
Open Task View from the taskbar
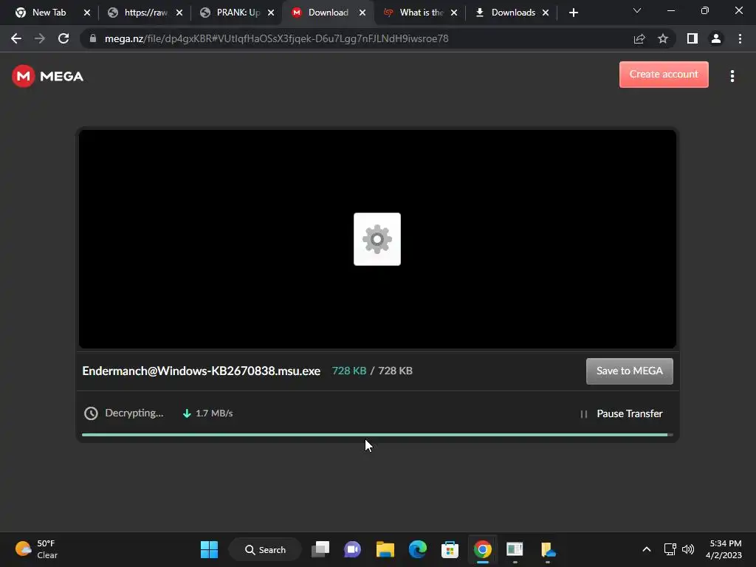coord(320,549)
